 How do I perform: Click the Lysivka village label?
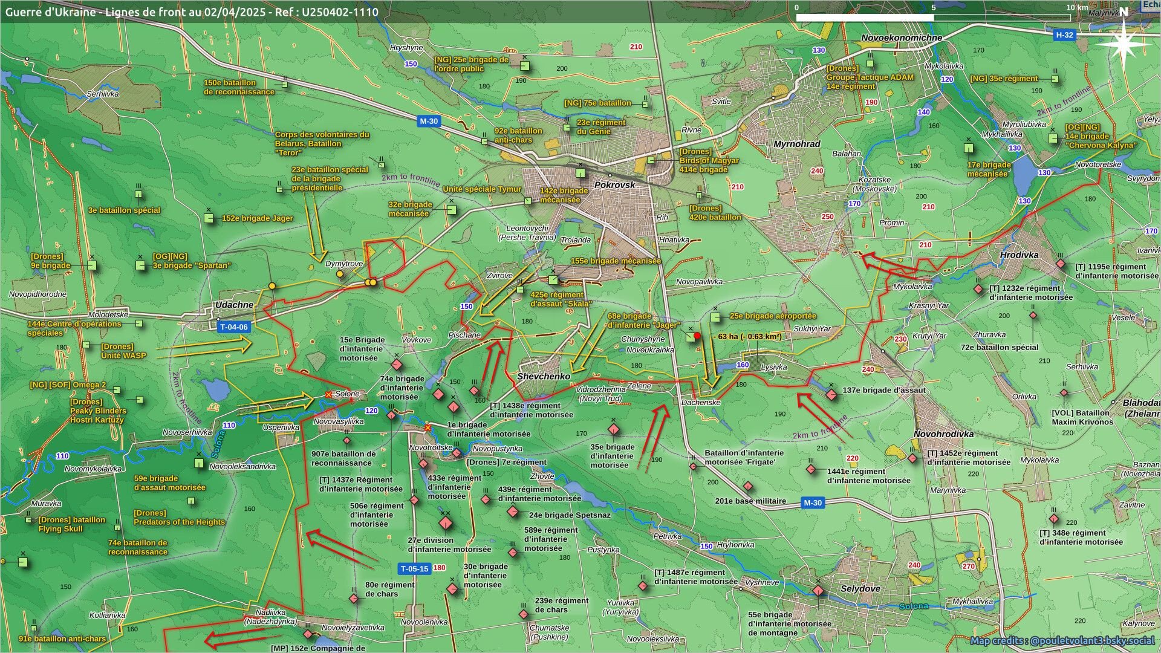(x=774, y=368)
